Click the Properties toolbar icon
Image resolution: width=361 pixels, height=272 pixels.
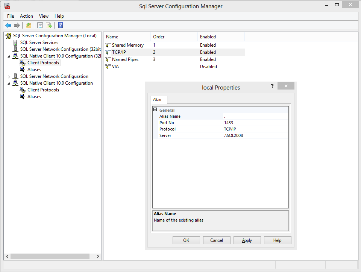click(x=40, y=25)
